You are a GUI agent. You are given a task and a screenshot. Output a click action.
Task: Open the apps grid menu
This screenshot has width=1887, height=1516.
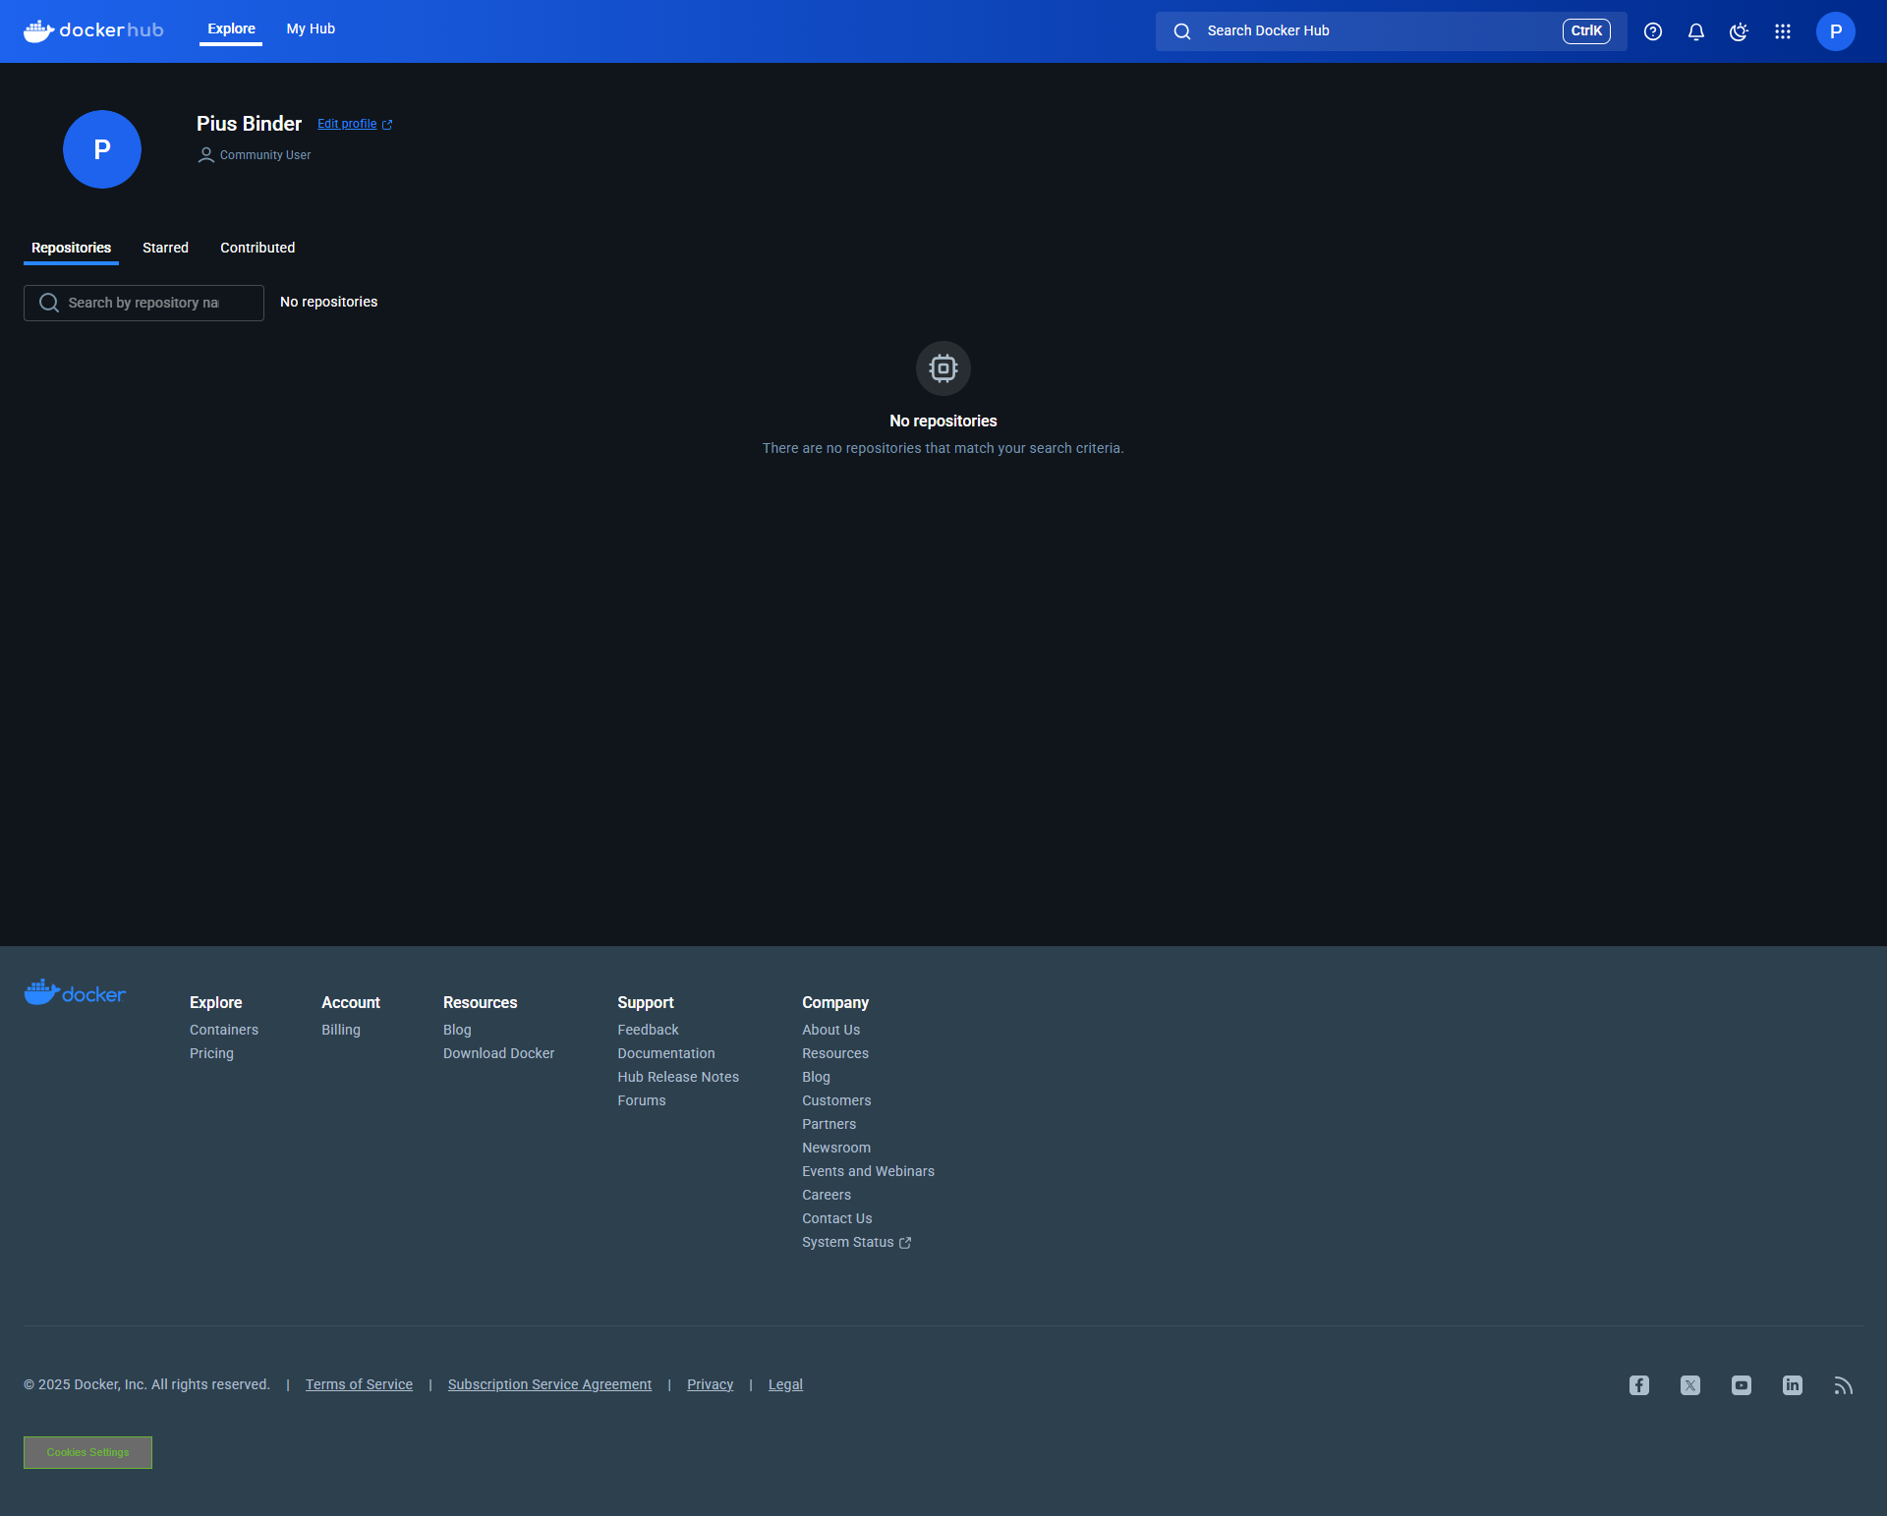[1783, 31]
